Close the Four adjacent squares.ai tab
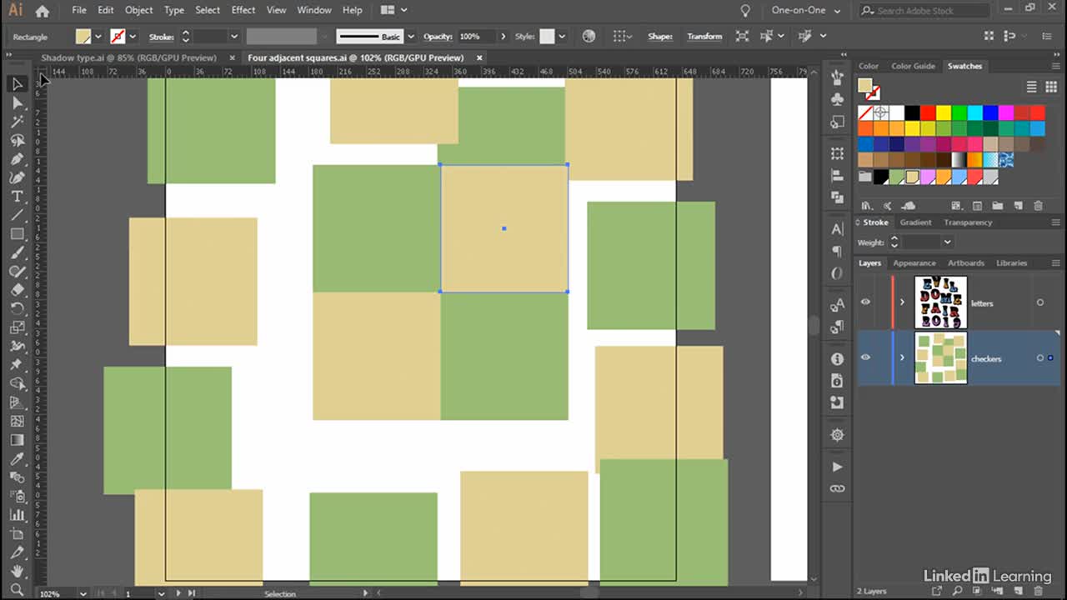The height and width of the screenshot is (600, 1067). (479, 57)
